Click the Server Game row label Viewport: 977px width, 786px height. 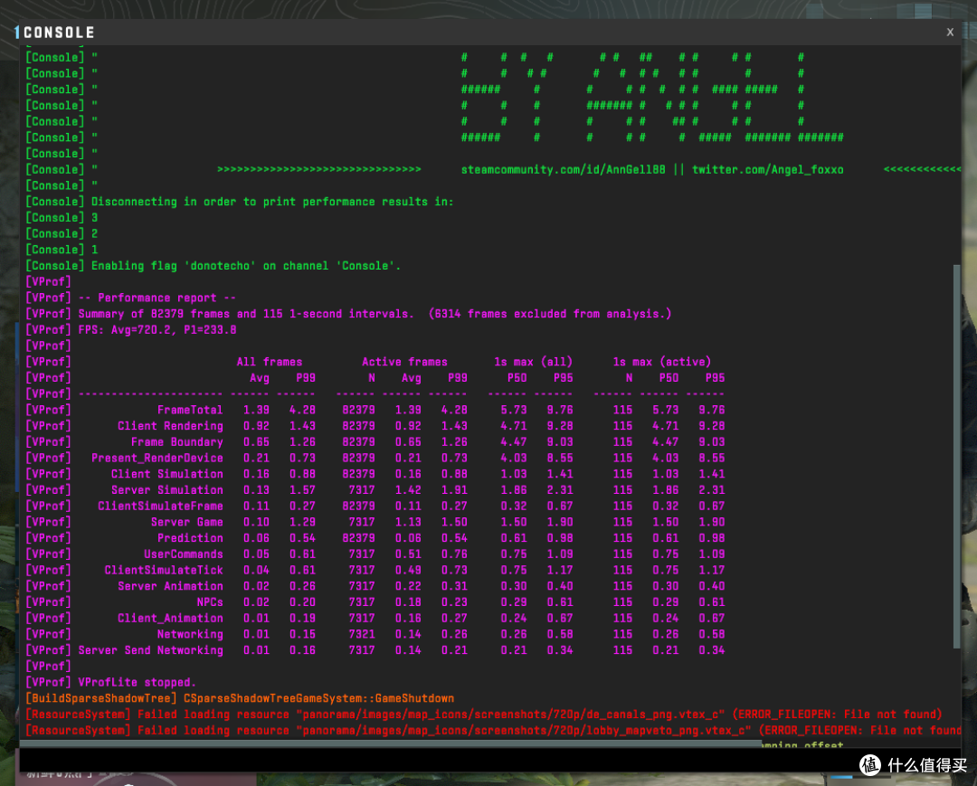pos(187,522)
